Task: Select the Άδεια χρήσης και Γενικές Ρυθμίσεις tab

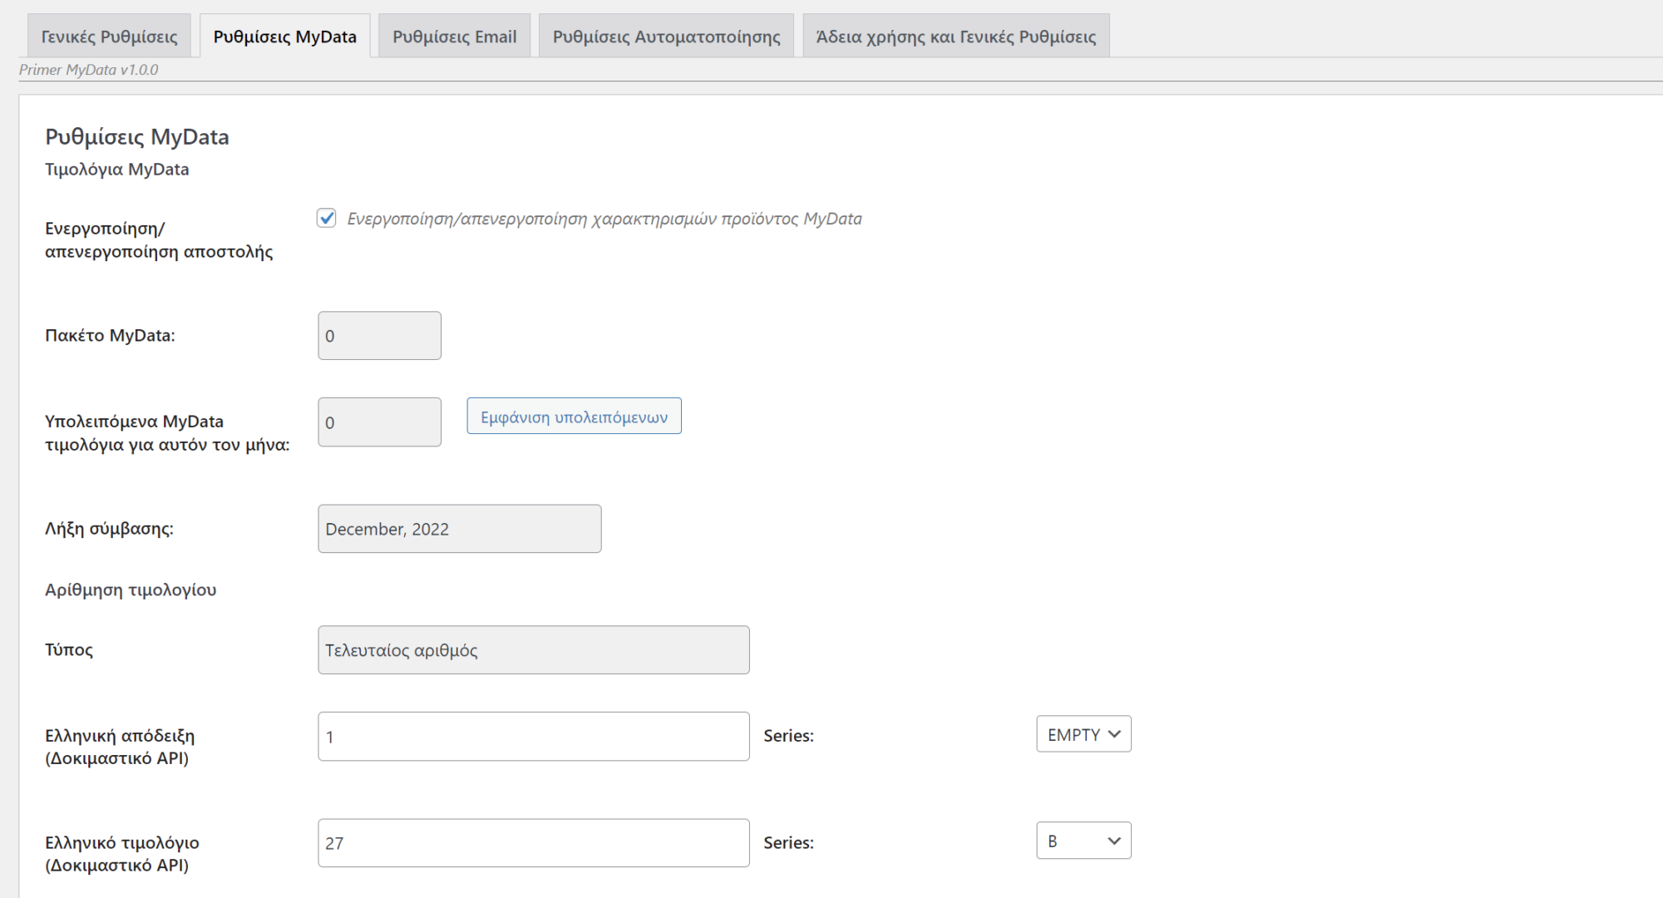Action: pyautogui.click(x=954, y=35)
